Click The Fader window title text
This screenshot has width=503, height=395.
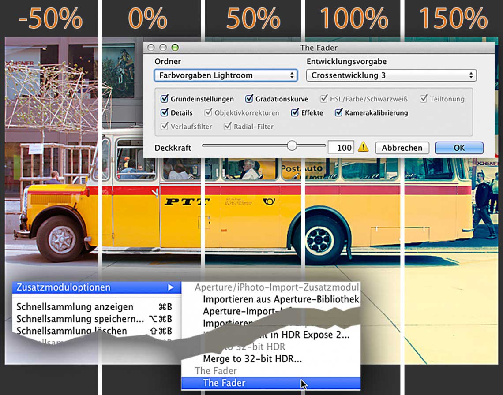point(319,48)
